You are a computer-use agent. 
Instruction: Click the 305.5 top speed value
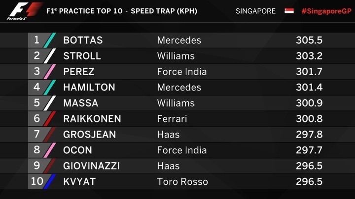tap(309, 40)
